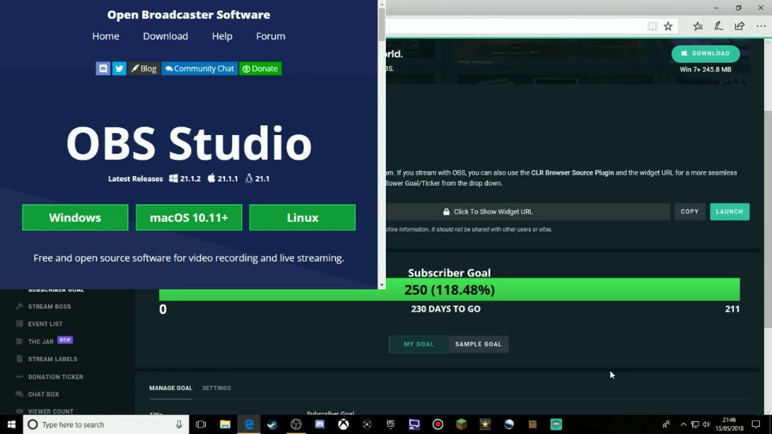Open Event List in the sidebar

[x=45, y=324]
